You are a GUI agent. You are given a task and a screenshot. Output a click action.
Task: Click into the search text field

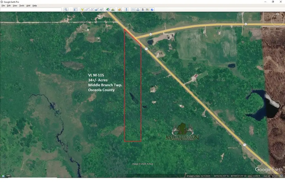[31, 9]
